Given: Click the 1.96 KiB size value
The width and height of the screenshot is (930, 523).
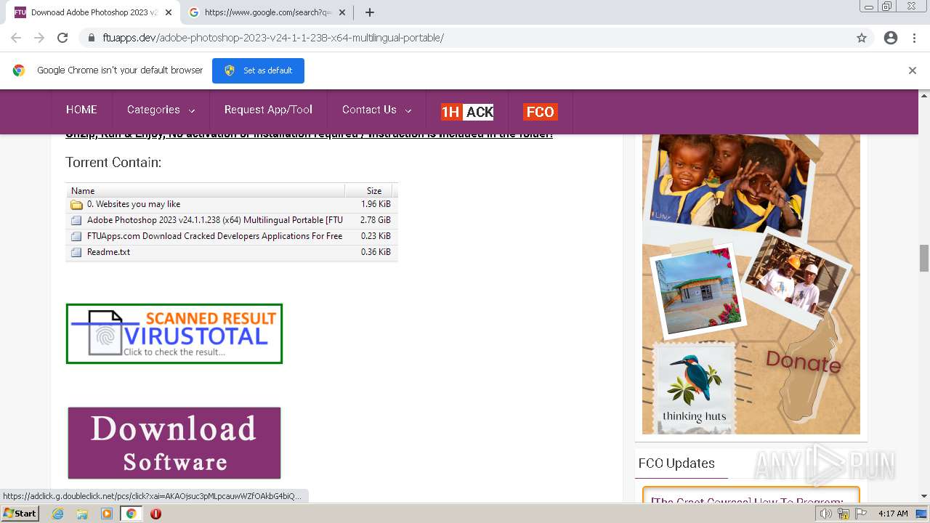Looking at the screenshot, I should click(x=376, y=204).
